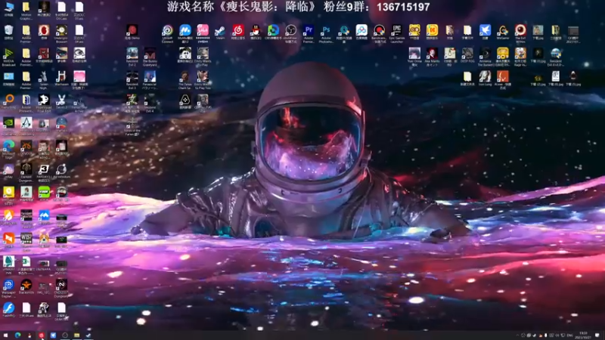605x340 pixels.
Task: Launch WeGame shortcut
Action: tap(503, 32)
